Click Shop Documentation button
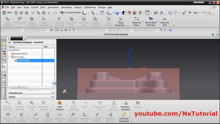Image resolution: width=220 pixels, height=124 pixels. tap(121, 21)
